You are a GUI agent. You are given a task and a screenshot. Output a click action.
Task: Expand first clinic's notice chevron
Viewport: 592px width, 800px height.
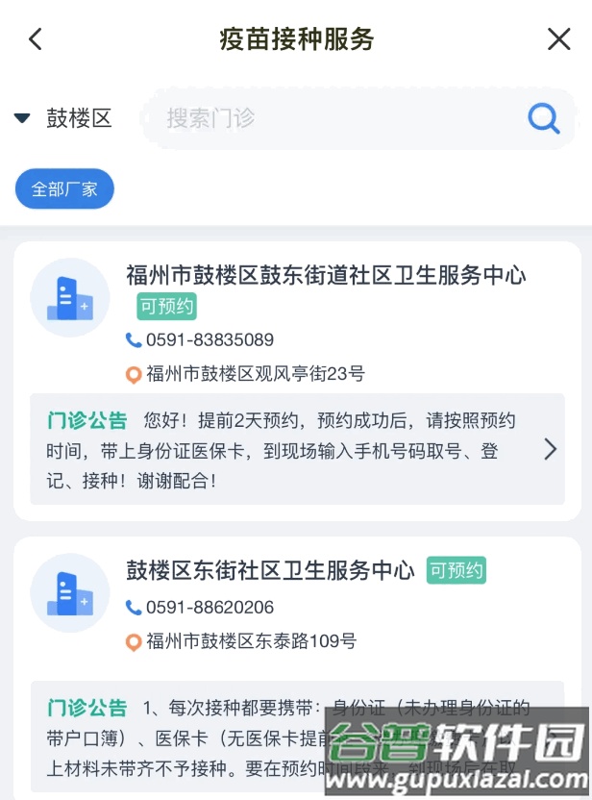click(x=550, y=449)
